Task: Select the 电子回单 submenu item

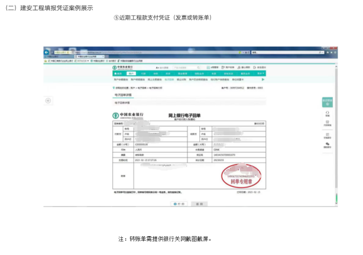Action: [170, 79]
